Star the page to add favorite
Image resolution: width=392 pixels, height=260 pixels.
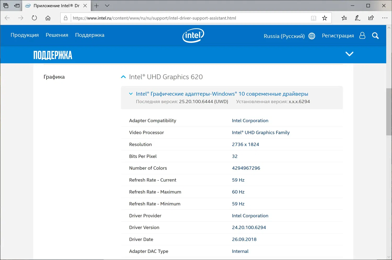pos(325,18)
